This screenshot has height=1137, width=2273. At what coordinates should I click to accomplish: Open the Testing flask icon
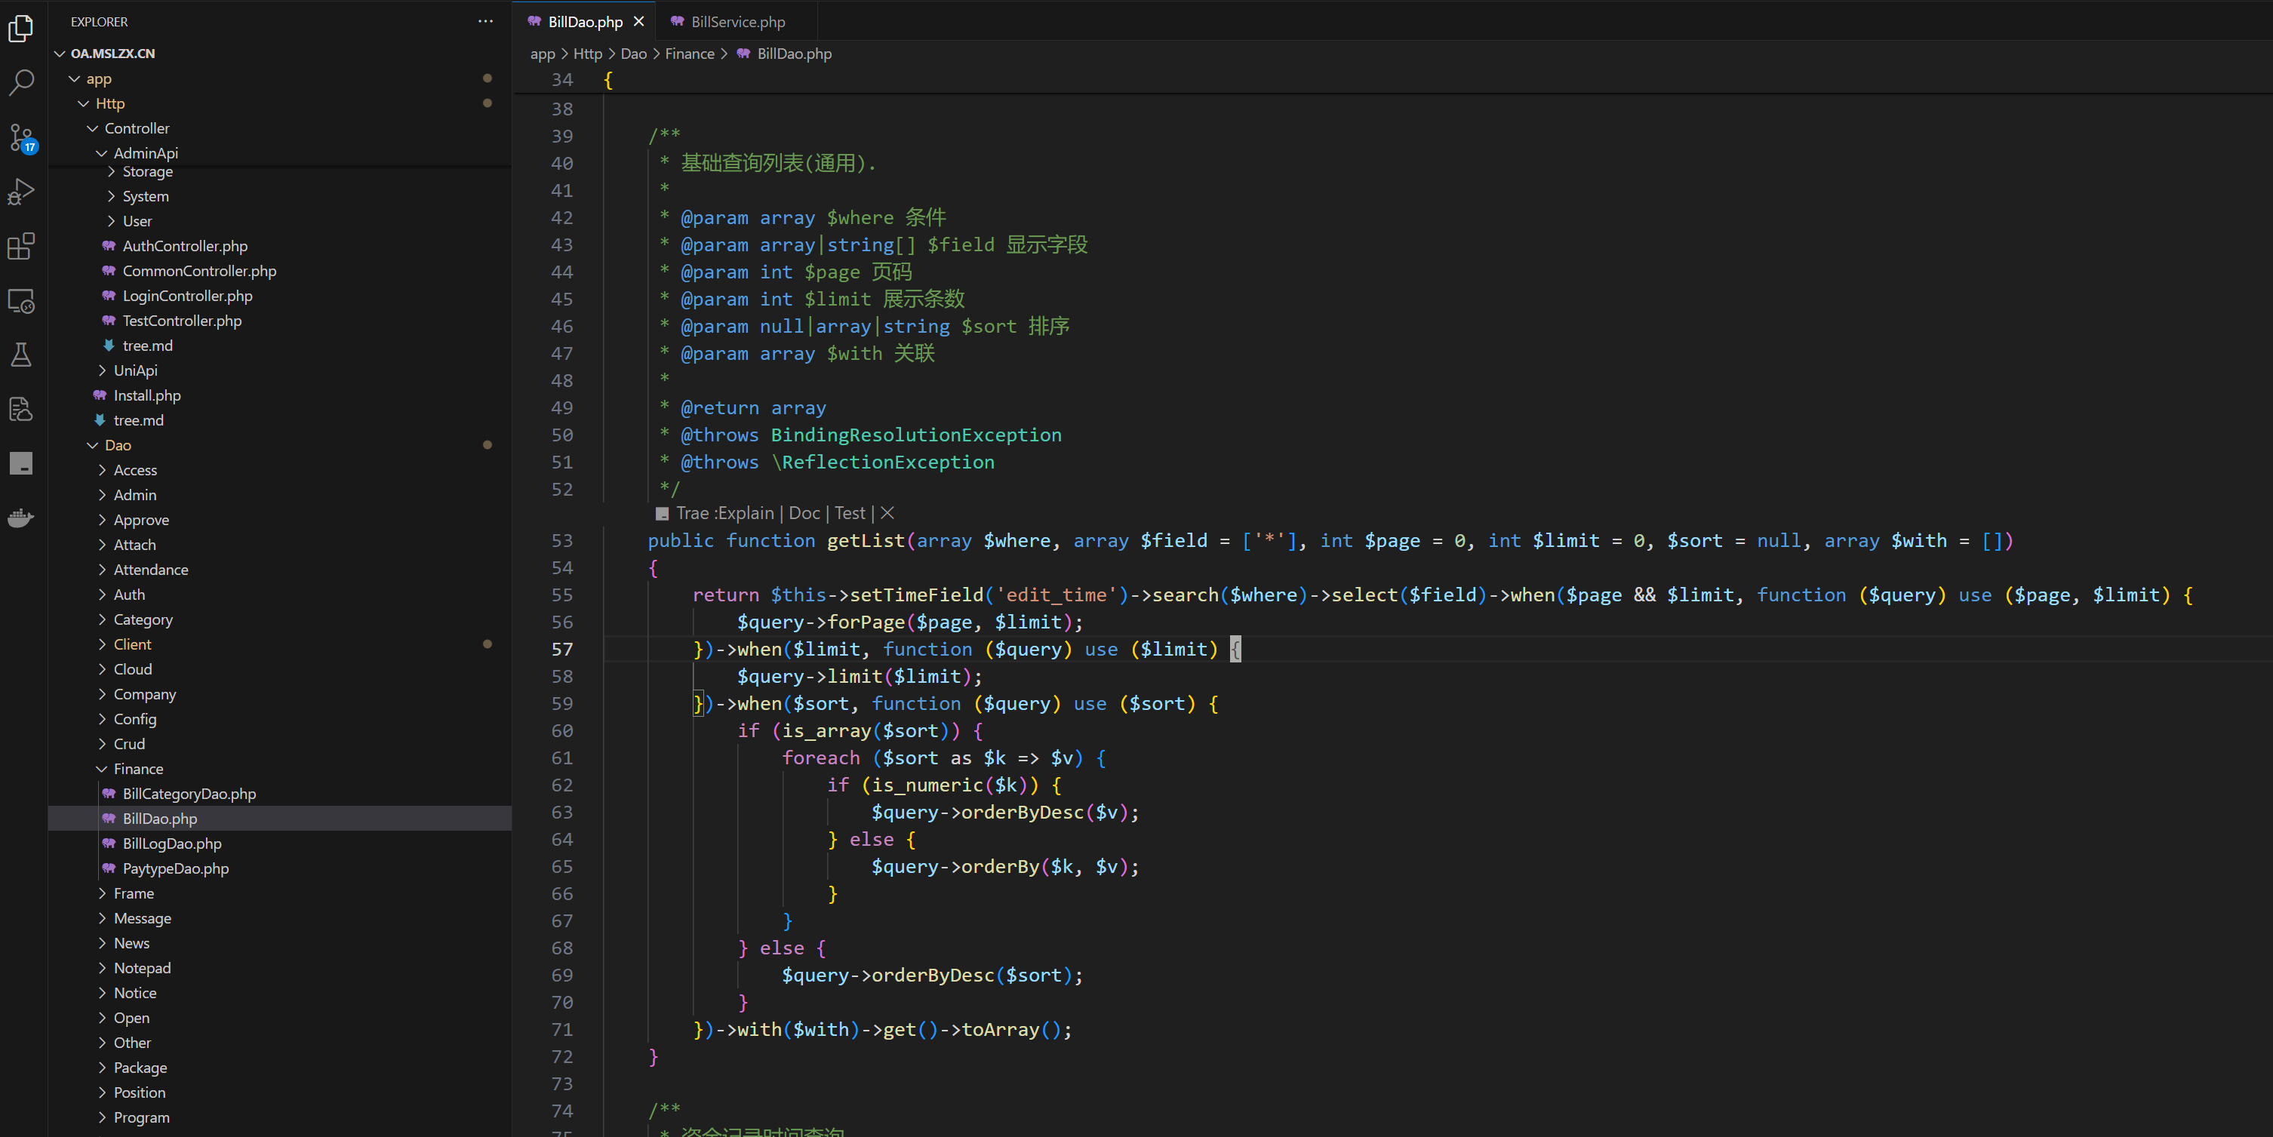[x=21, y=355]
